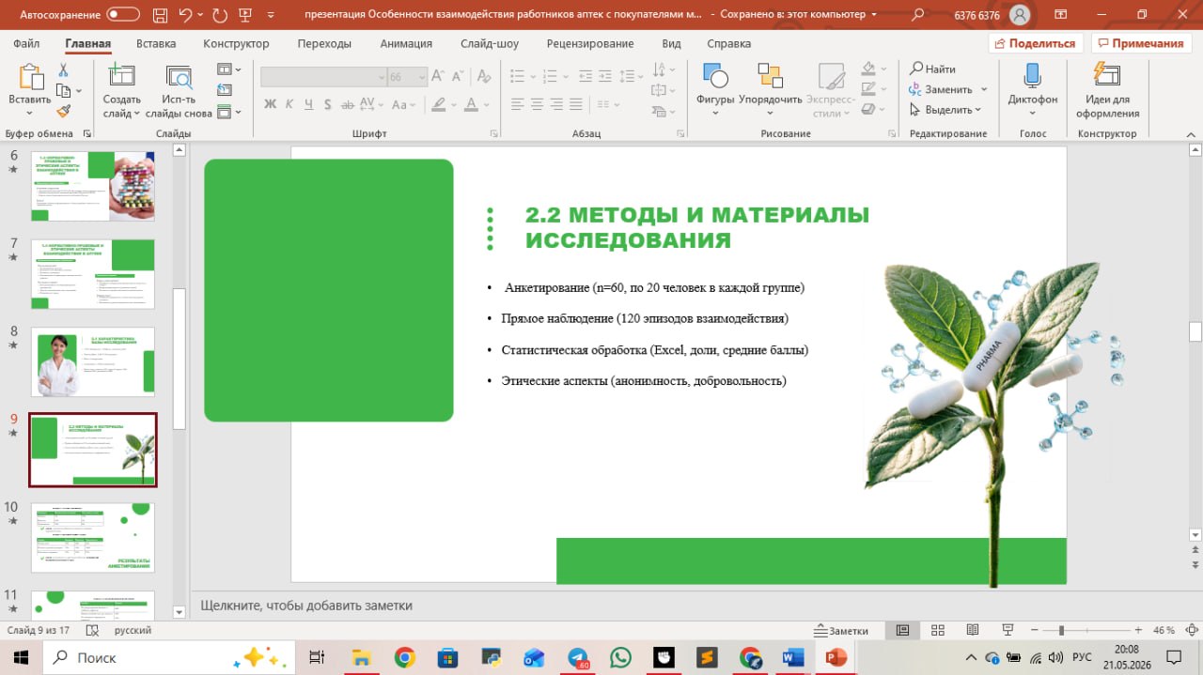Open Идеи для оформления designer
The image size is (1203, 675).
click(x=1108, y=91)
